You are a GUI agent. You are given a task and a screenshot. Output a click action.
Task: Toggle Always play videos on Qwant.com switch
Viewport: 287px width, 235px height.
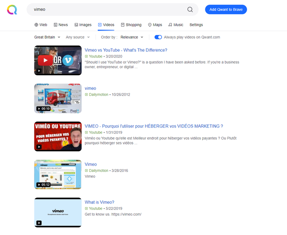coord(158,37)
